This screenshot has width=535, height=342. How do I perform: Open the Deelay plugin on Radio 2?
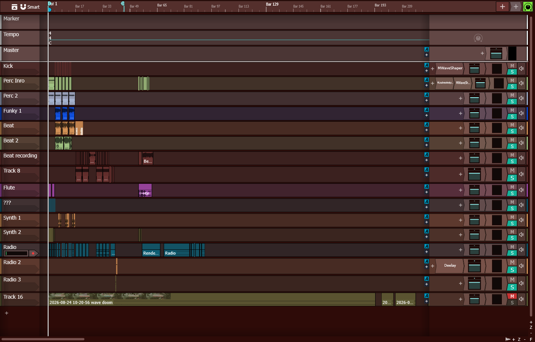pos(450,266)
